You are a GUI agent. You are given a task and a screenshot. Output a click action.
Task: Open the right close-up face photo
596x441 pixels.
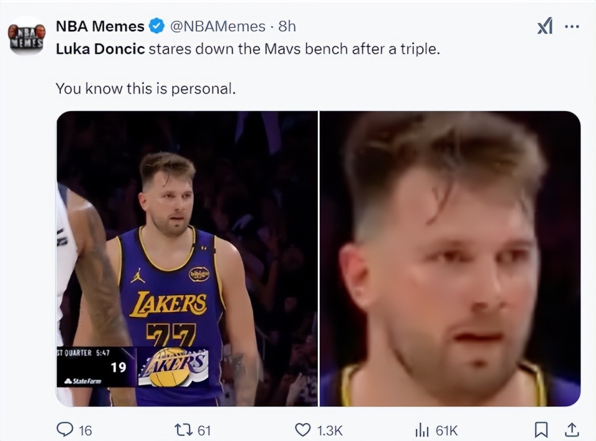pos(450,258)
